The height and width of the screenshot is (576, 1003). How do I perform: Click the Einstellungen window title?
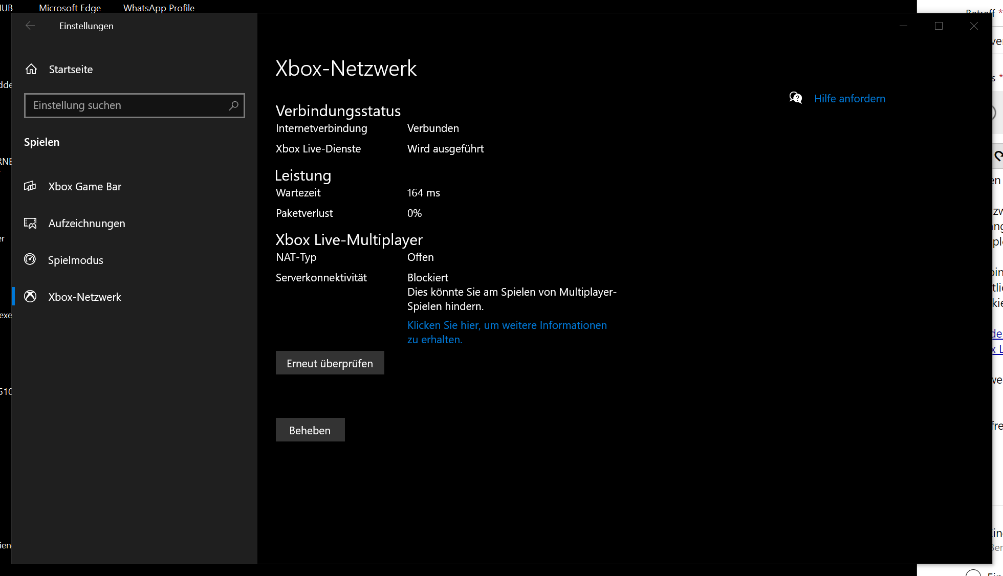86,26
